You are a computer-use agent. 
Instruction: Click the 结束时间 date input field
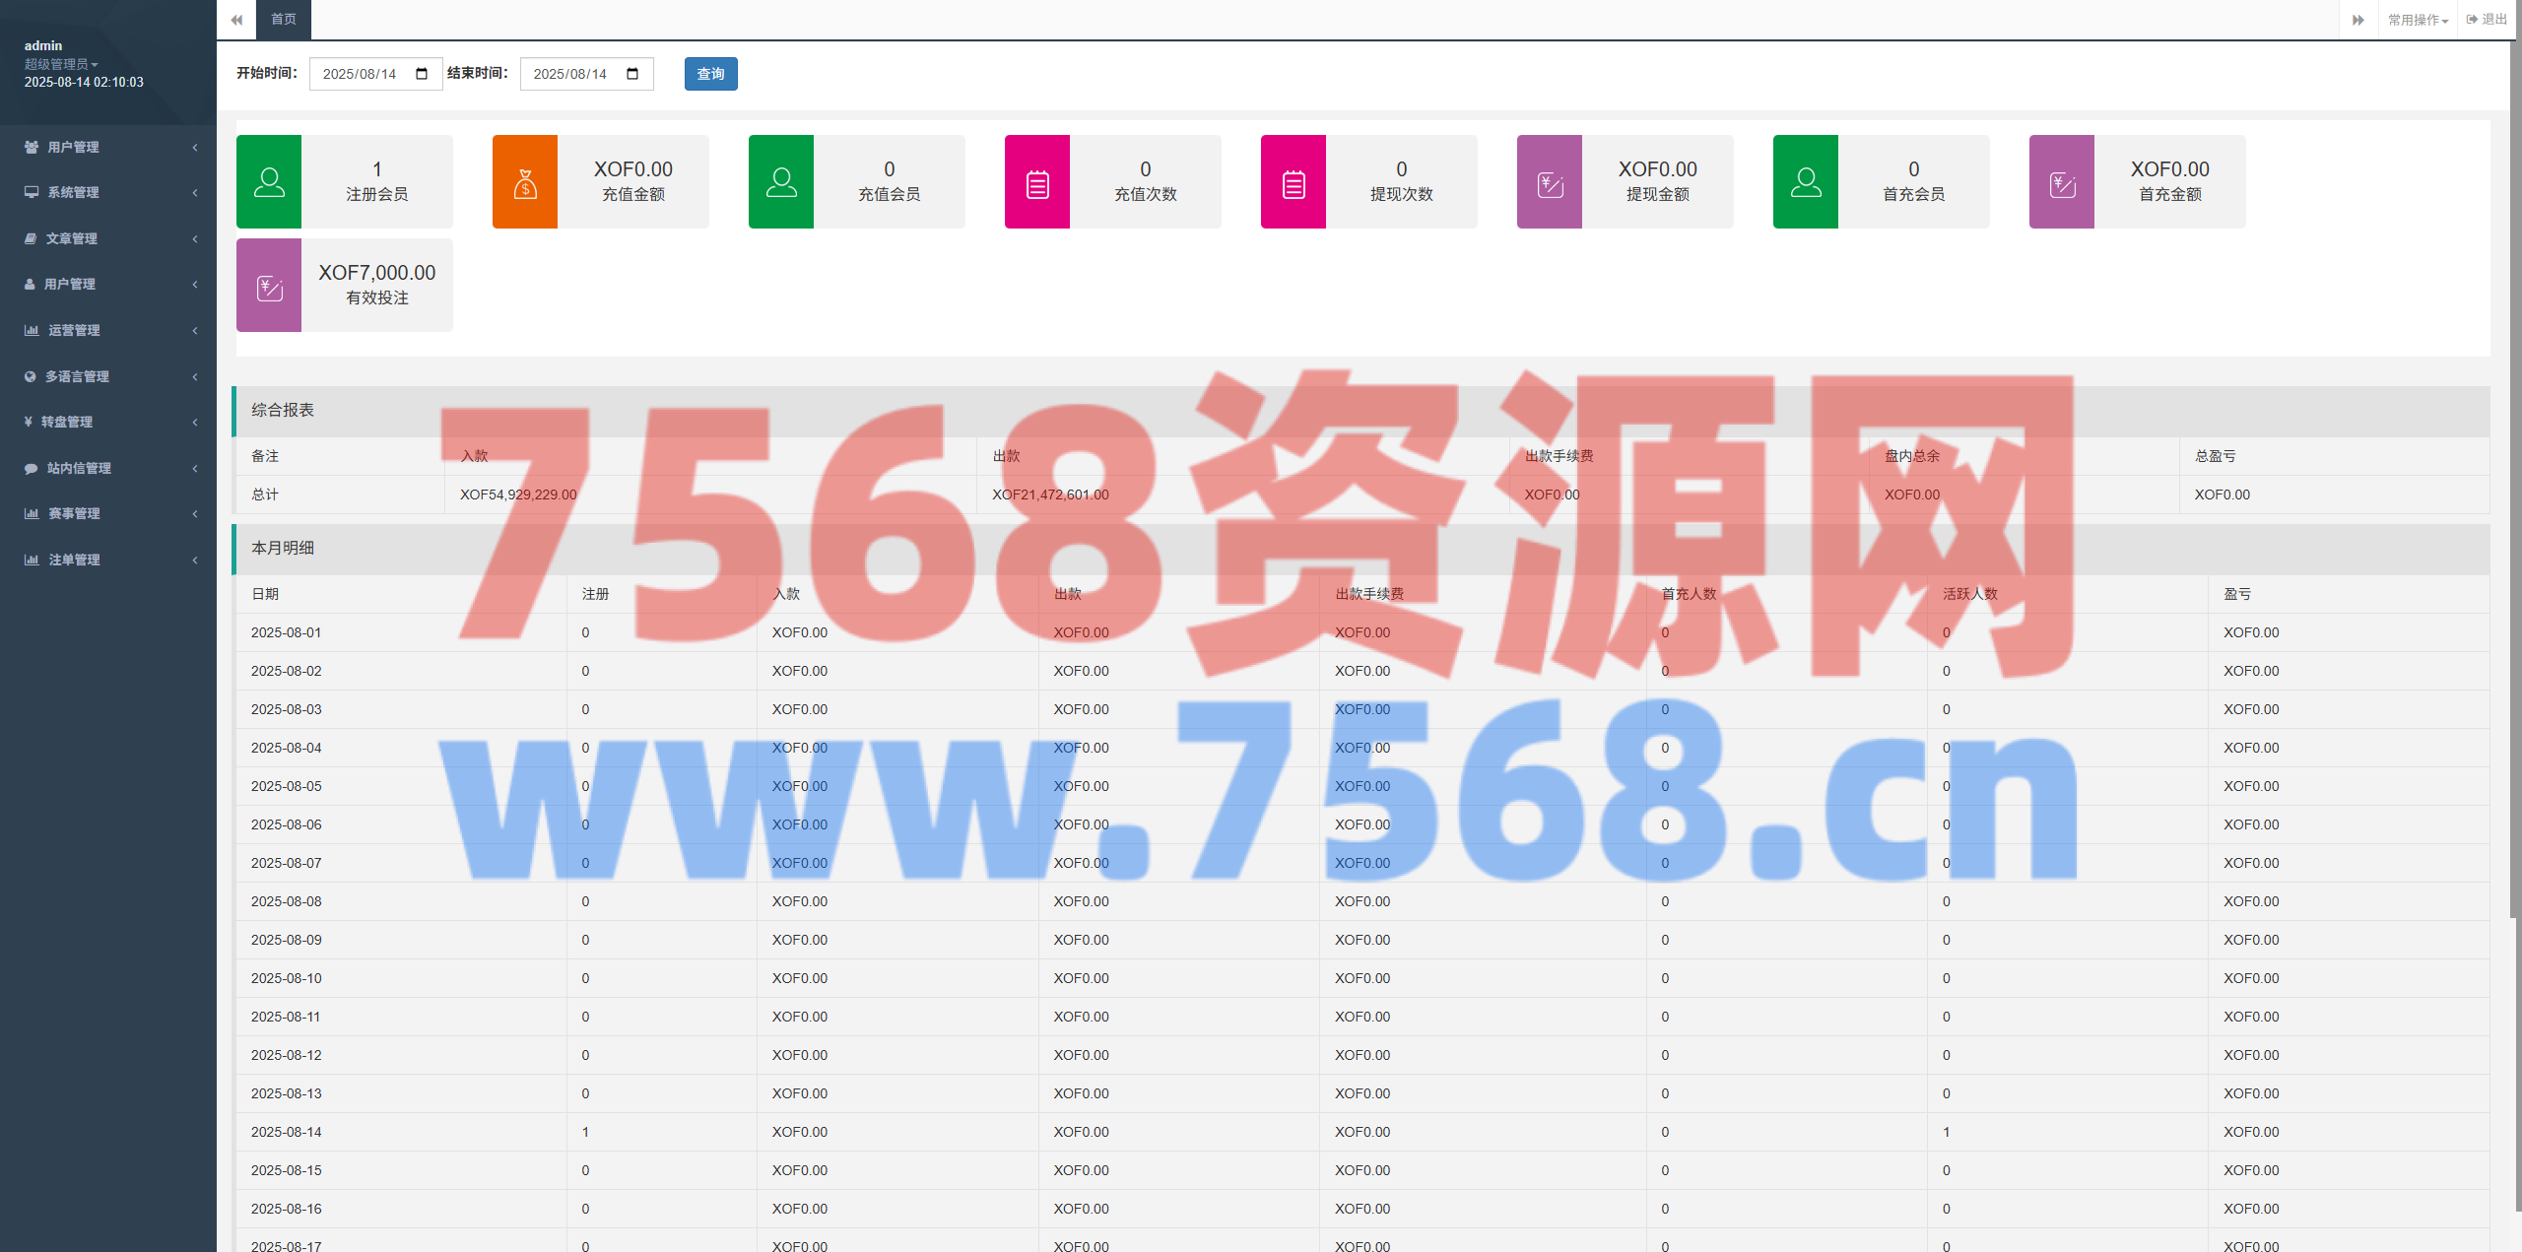click(x=571, y=74)
